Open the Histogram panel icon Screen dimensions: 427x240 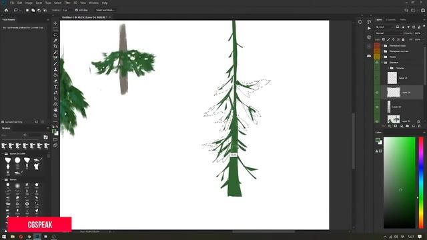[x=369, y=55]
